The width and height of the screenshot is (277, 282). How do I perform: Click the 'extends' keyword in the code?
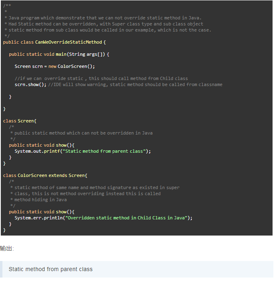pyautogui.click(x=58, y=175)
